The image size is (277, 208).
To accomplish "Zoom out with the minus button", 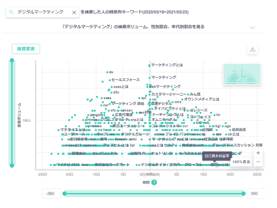I will [258, 162].
